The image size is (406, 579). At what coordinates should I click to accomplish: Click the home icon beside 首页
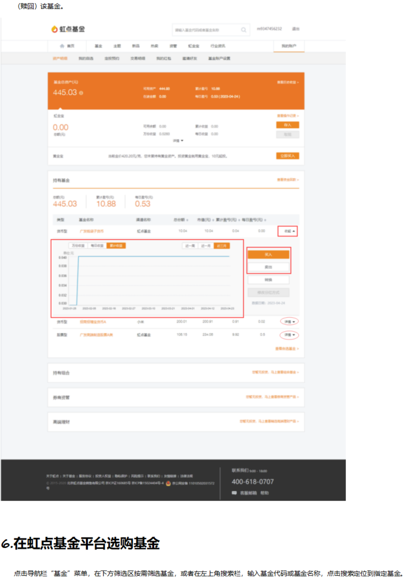pos(62,46)
